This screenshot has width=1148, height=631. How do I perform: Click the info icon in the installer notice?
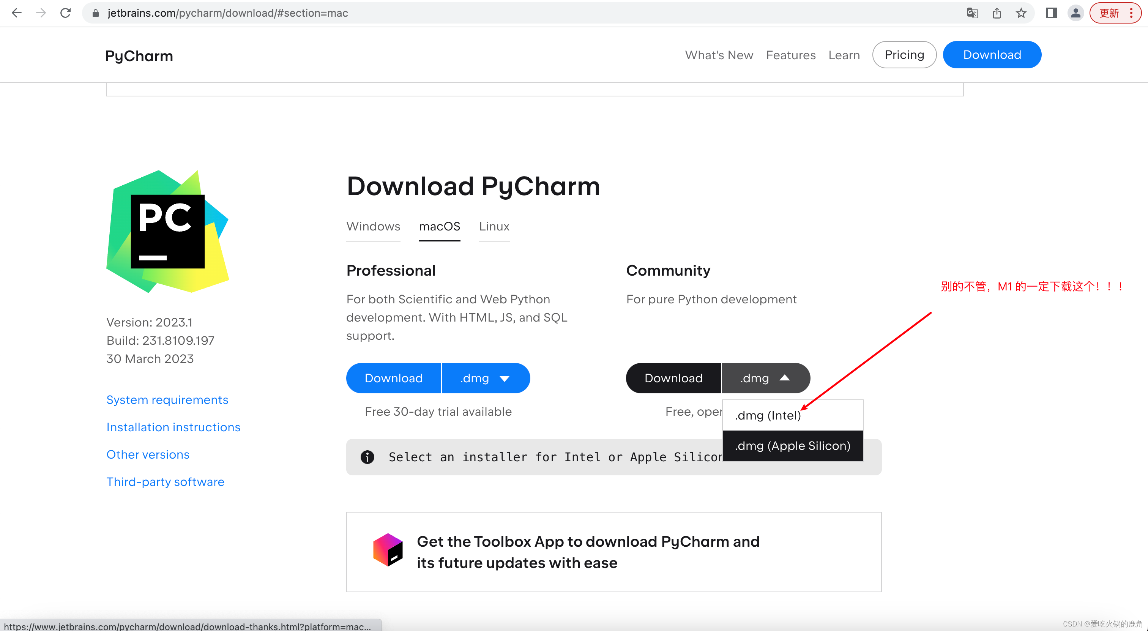367,457
